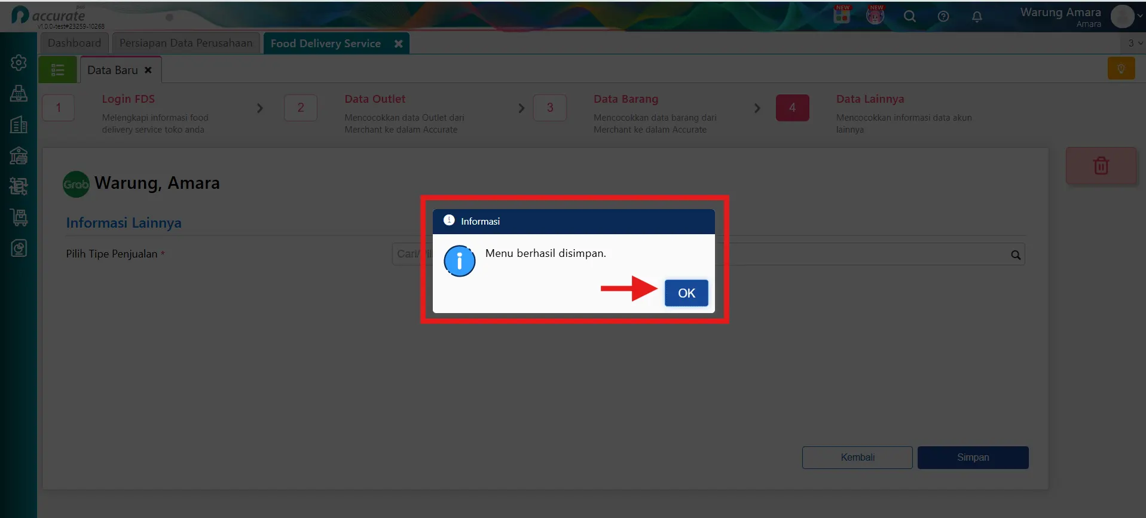Open the Pilih Tipe Penjualan search lookup
Image resolution: width=1146 pixels, height=518 pixels.
[x=1015, y=255]
